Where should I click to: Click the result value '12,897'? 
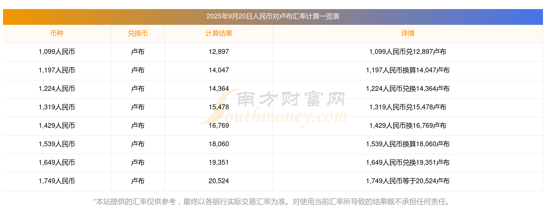pyautogui.click(x=219, y=52)
